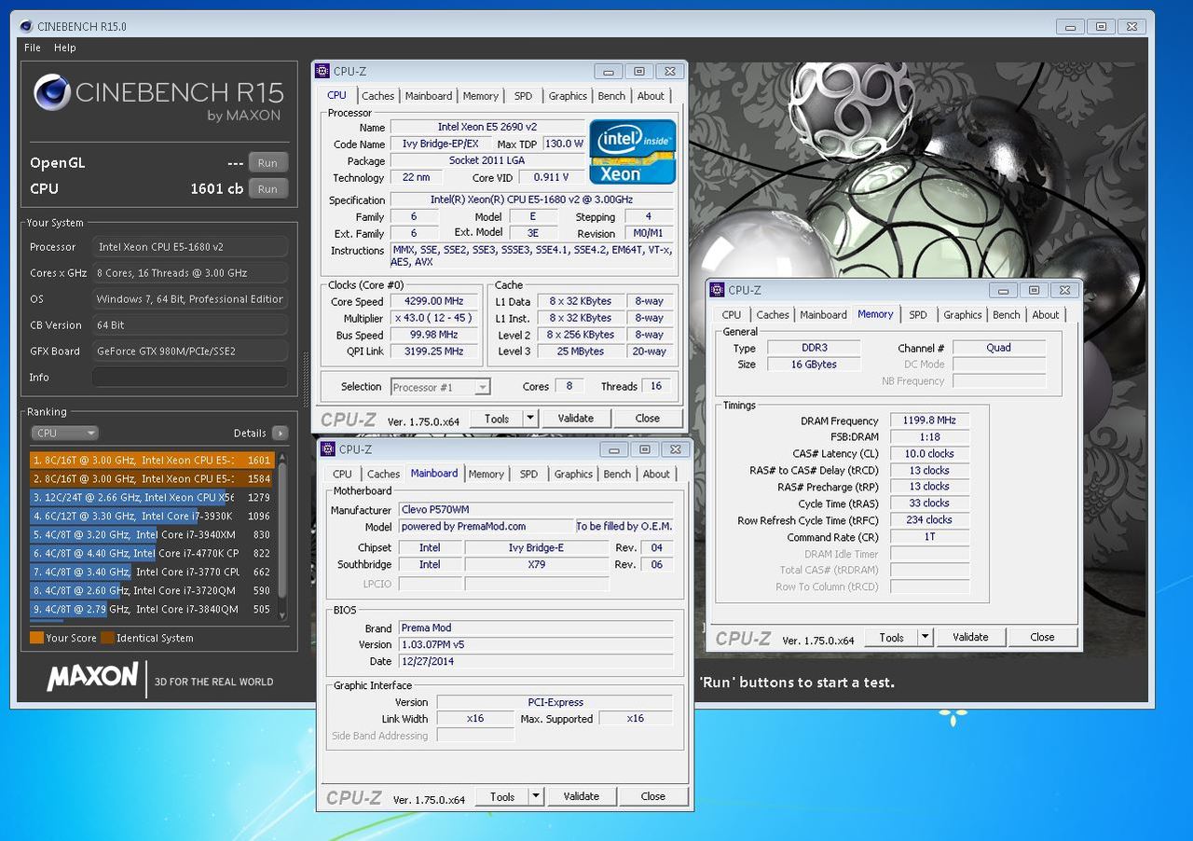Screen dimensions: 1193x841
Task: Click the MAXON logo at the bottom
Action: tap(92, 677)
